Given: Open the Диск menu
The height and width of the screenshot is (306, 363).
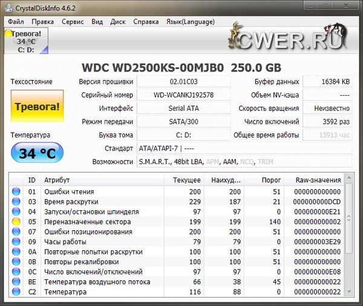Looking at the screenshot, I should click(118, 21).
